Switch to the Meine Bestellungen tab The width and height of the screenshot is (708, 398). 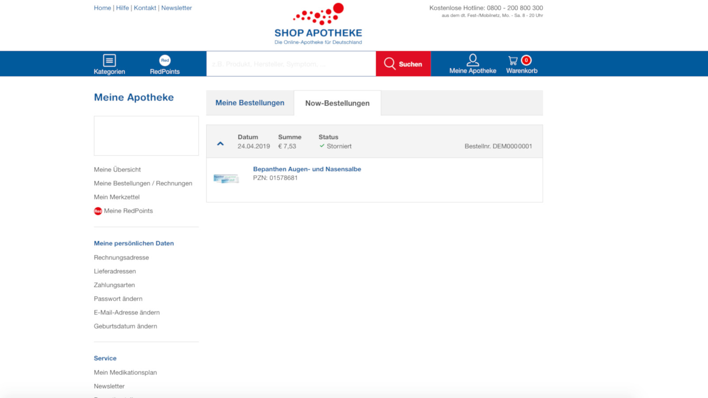point(250,103)
